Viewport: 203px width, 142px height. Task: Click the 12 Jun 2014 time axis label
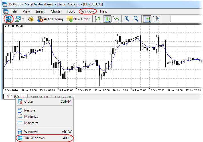click(x=11, y=90)
